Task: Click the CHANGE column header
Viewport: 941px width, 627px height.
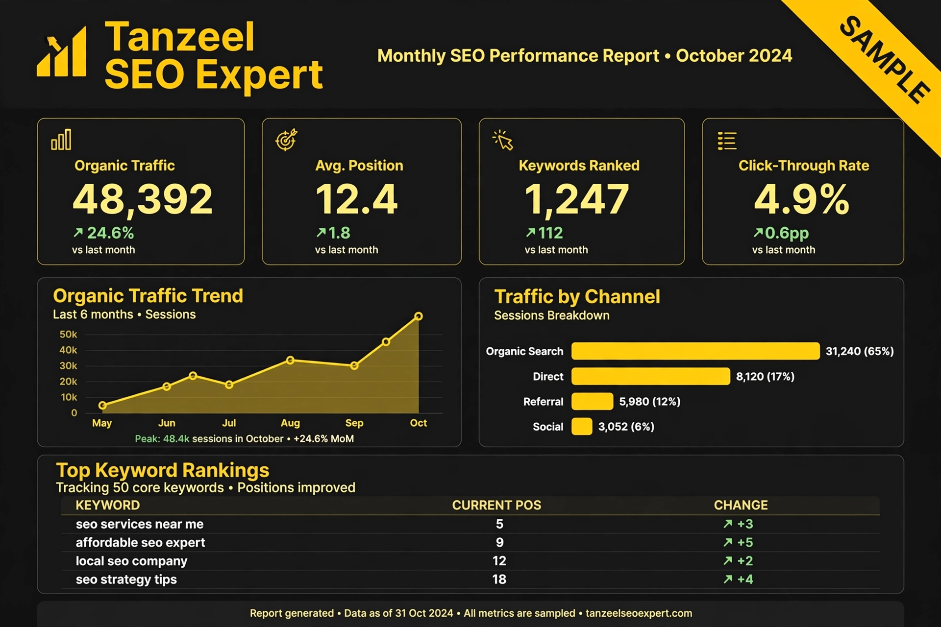Action: tap(741, 505)
